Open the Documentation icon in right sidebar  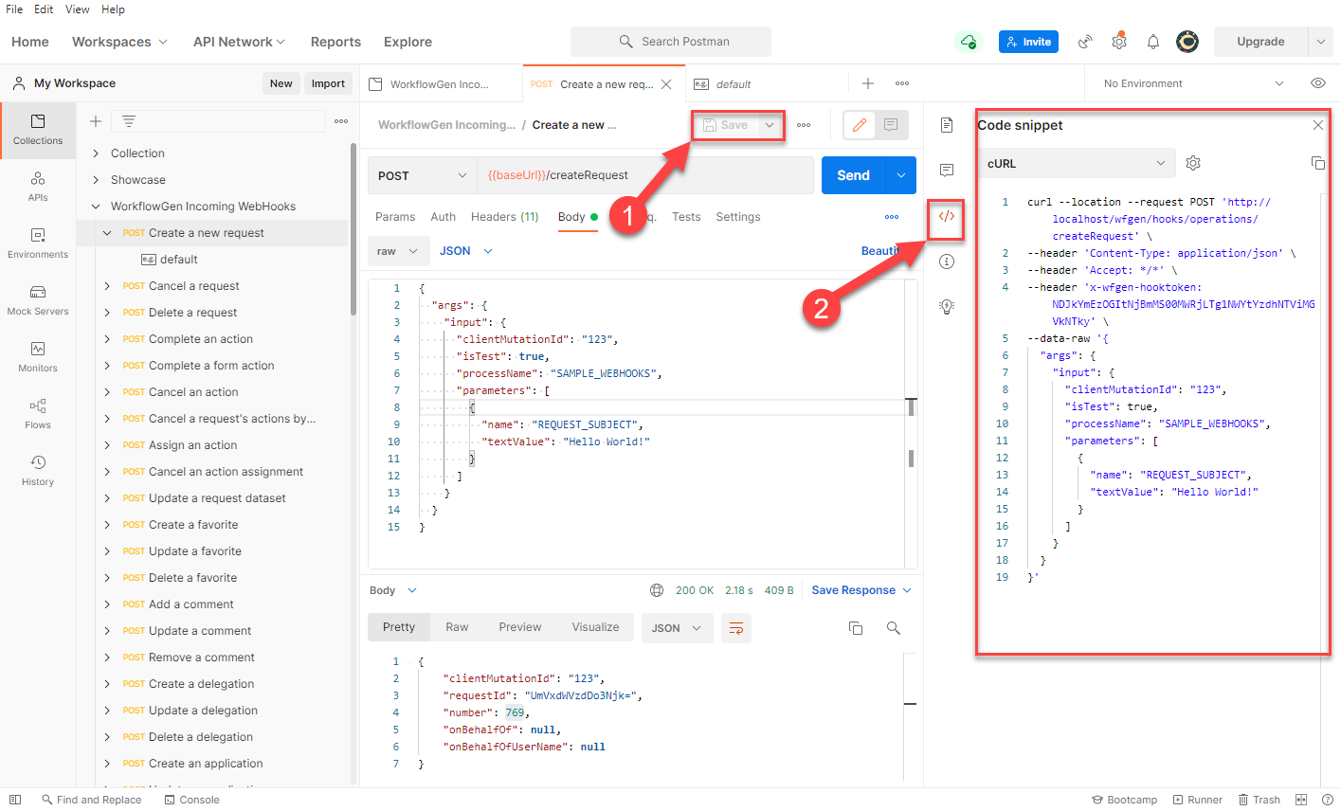click(946, 125)
